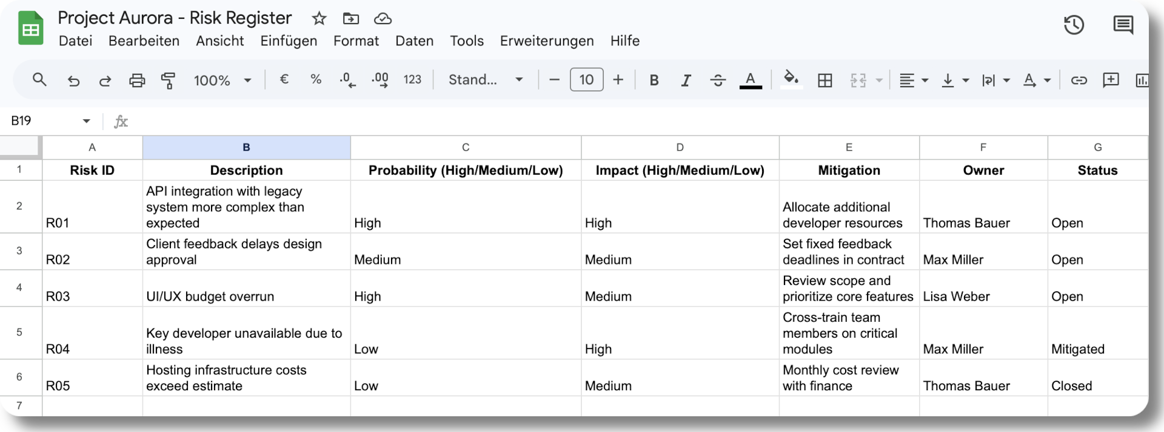Open the fill color picker
Screen dimensions: 1164x432
point(791,79)
